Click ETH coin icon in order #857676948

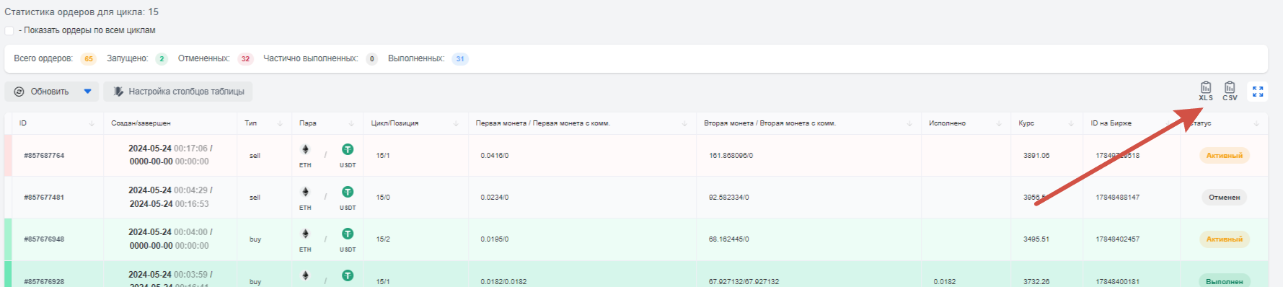pyautogui.click(x=305, y=234)
